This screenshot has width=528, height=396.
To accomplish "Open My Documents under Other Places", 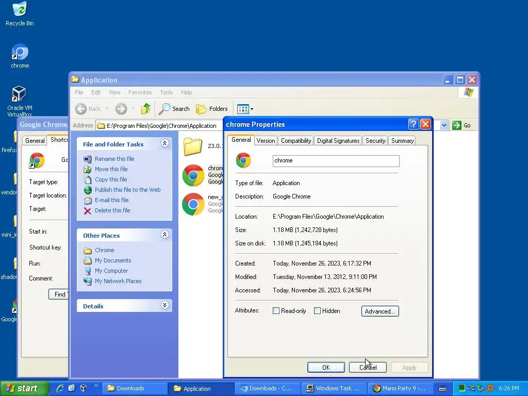I will point(113,260).
